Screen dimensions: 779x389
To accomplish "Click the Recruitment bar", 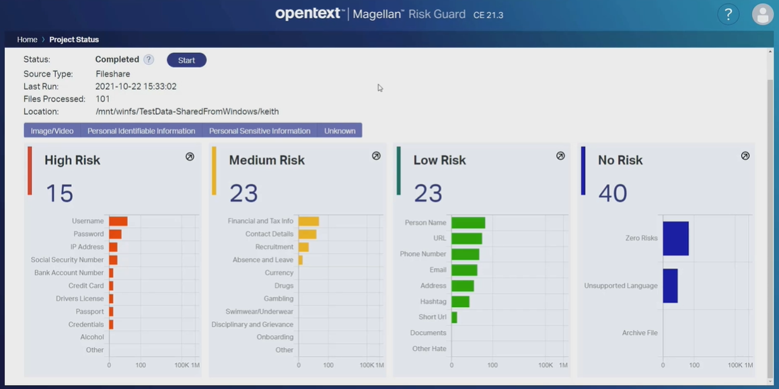I will [x=303, y=247].
